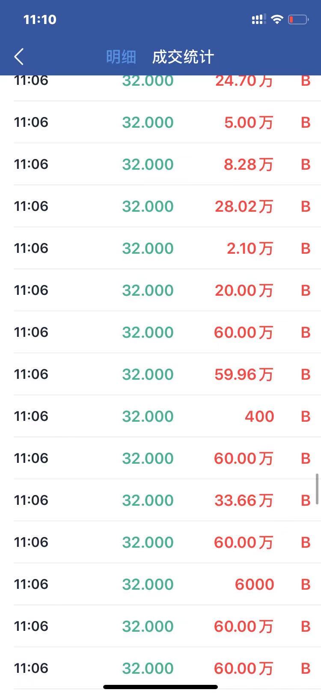Image resolution: width=321 pixels, height=696 pixels.
Task: Switch to the 明细 tab
Action: click(121, 57)
